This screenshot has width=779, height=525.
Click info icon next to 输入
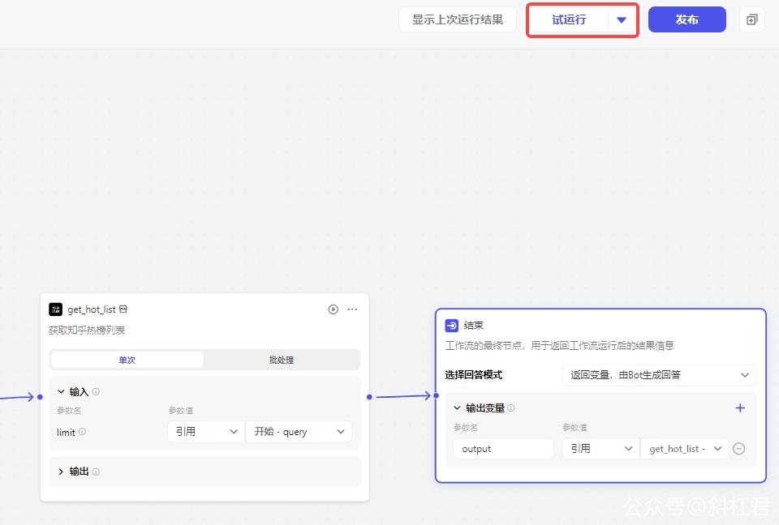tap(96, 391)
